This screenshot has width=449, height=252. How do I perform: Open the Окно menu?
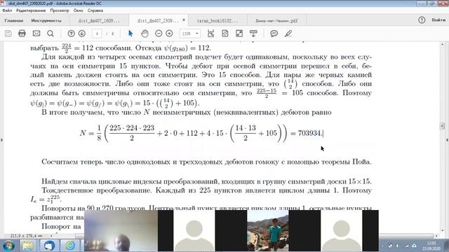(78, 10)
